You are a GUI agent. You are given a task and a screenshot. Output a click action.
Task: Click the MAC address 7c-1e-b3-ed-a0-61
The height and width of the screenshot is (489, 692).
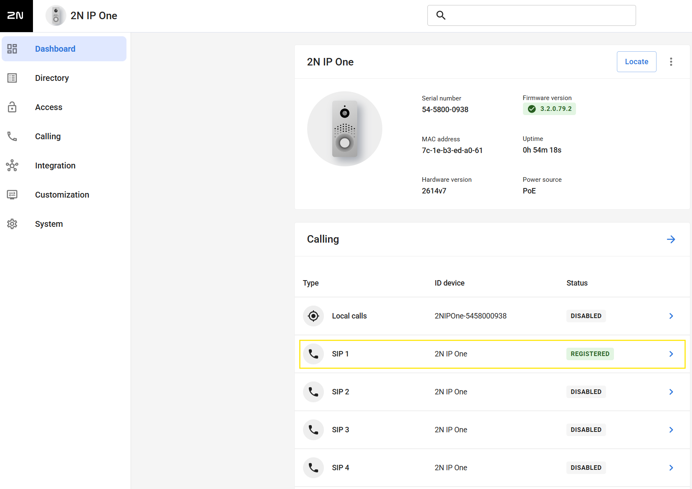point(452,150)
